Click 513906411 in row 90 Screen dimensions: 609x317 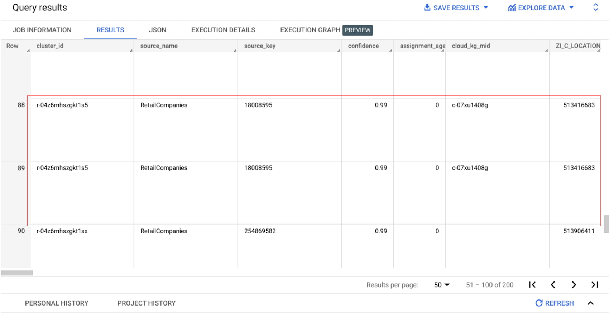tap(579, 231)
